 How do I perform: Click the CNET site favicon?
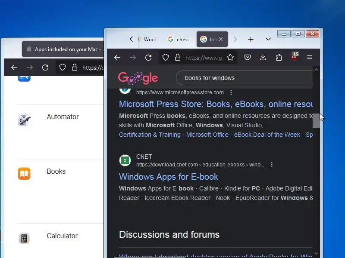(125, 160)
